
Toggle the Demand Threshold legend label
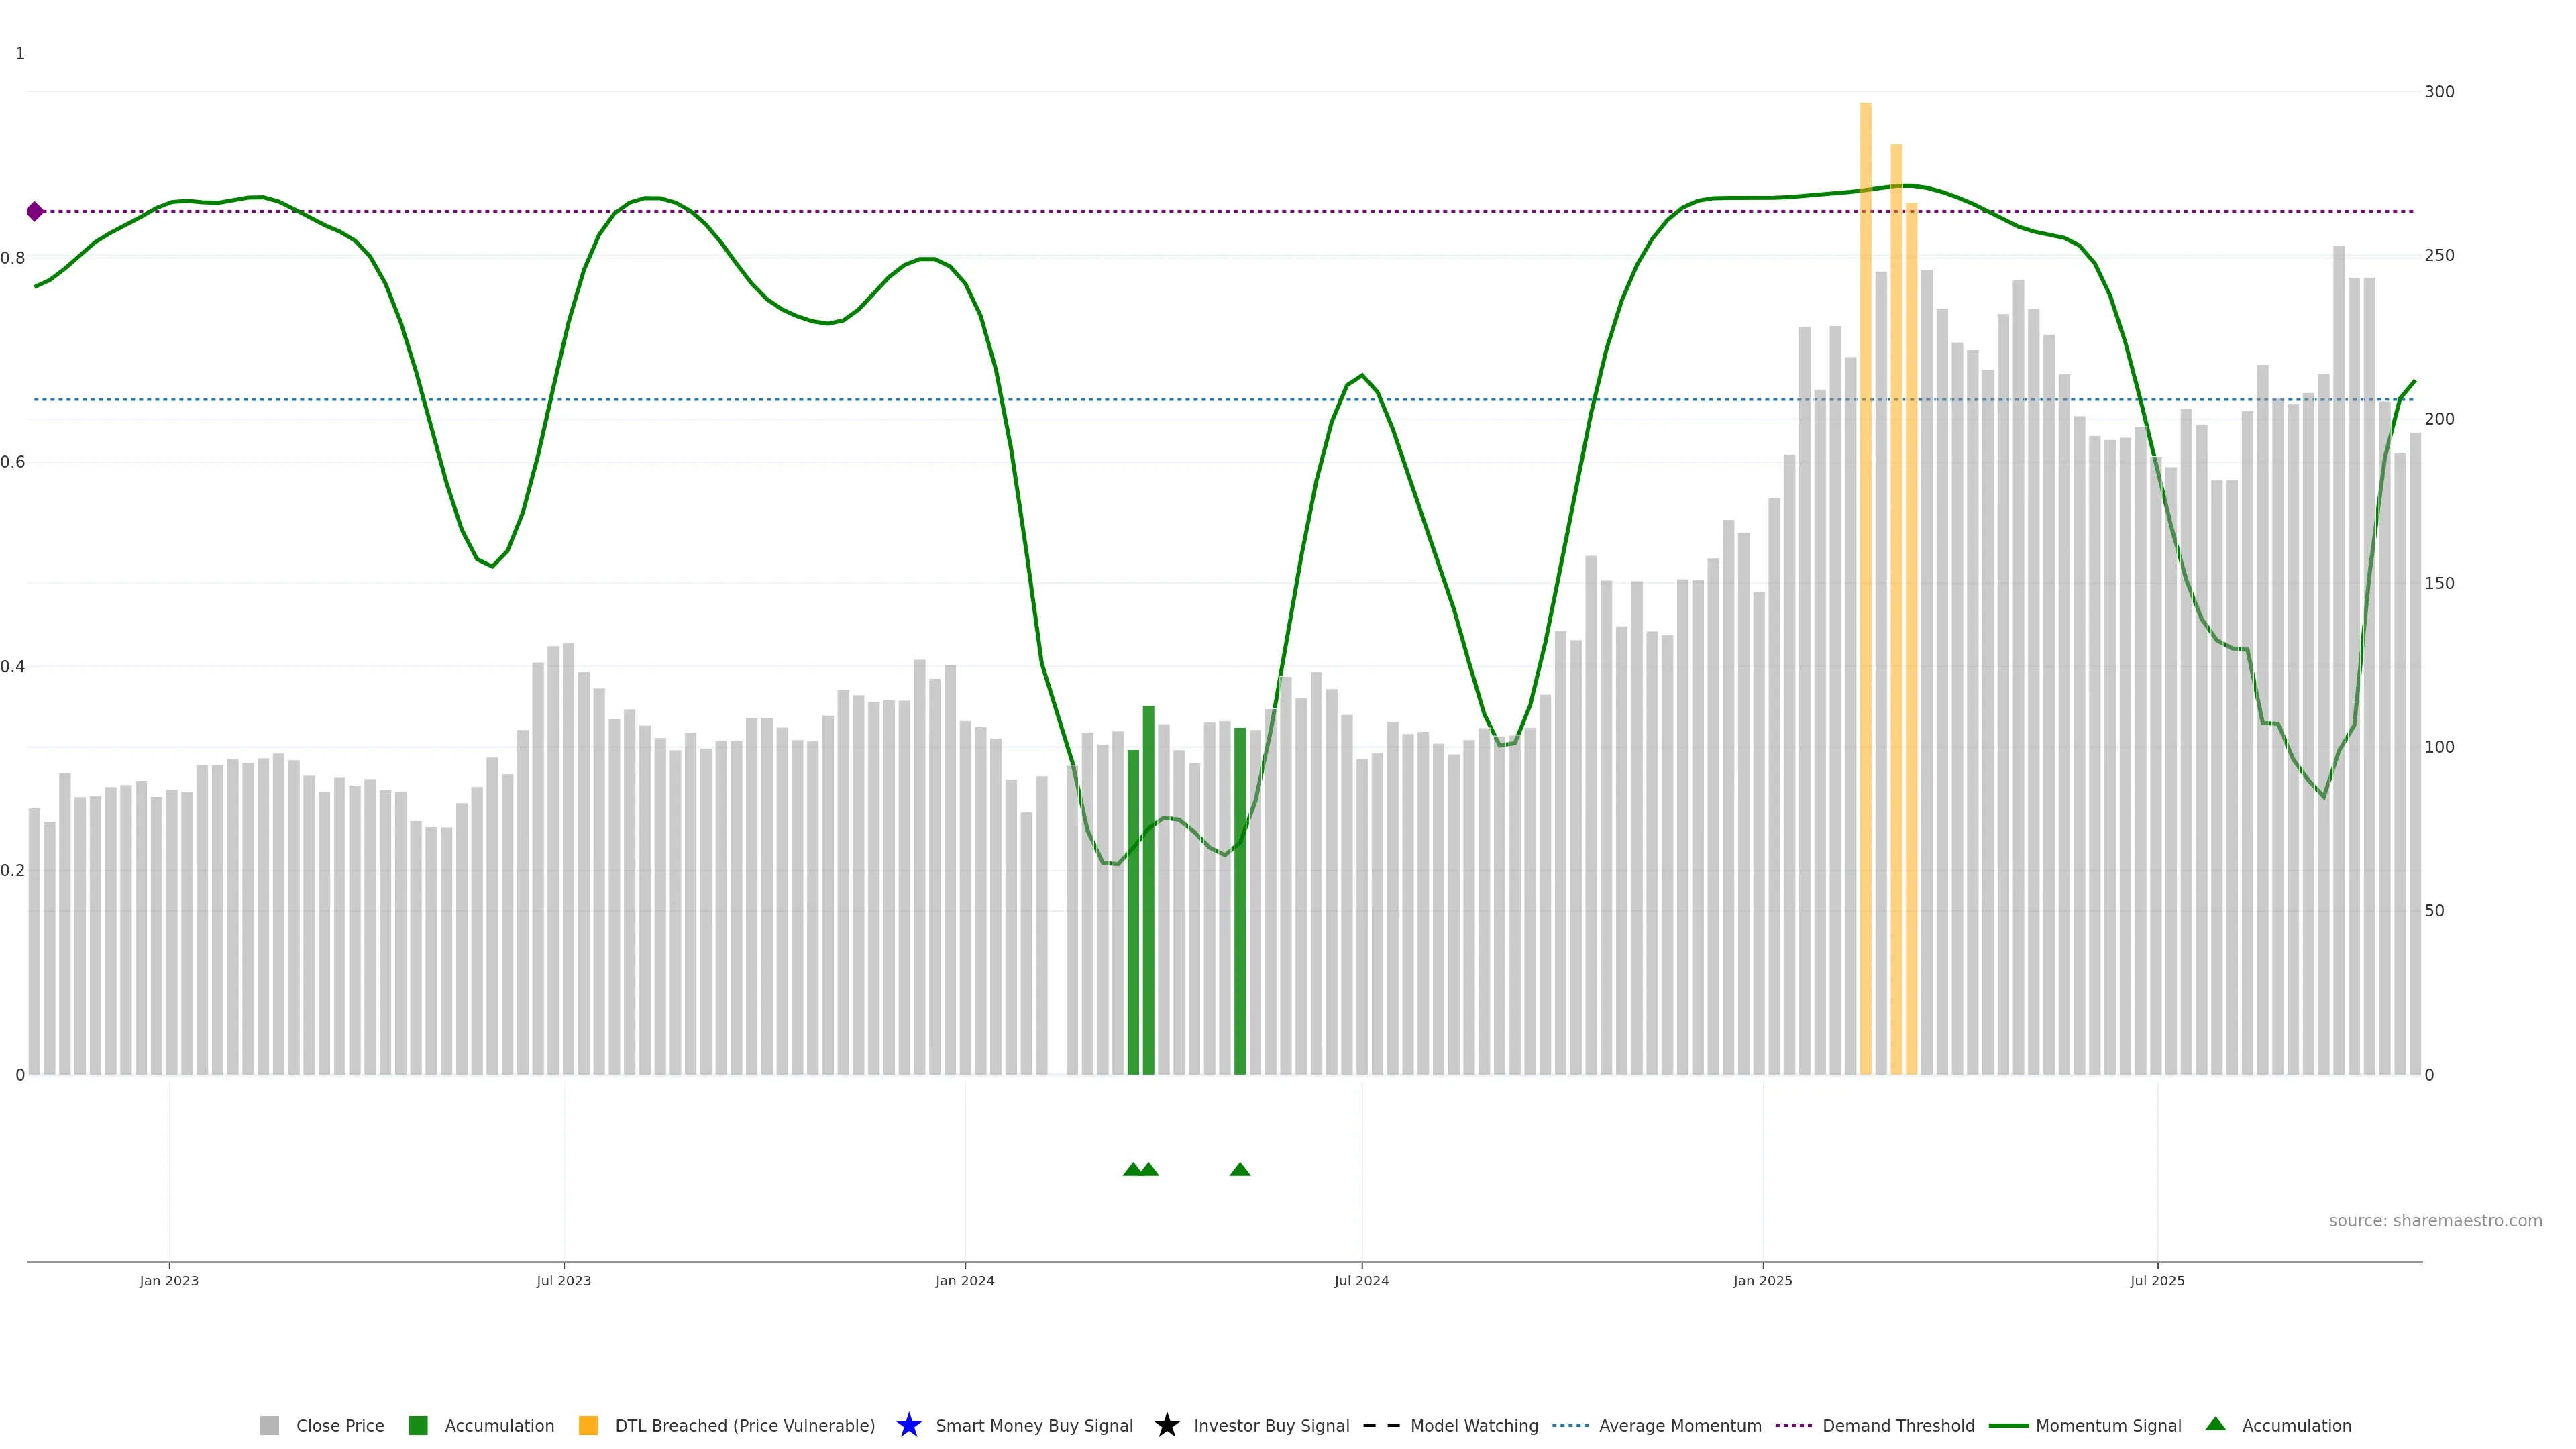tap(1898, 1425)
